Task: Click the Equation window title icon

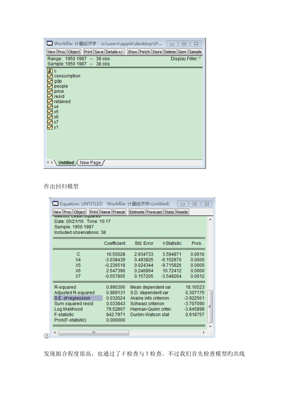Action: 55,203
